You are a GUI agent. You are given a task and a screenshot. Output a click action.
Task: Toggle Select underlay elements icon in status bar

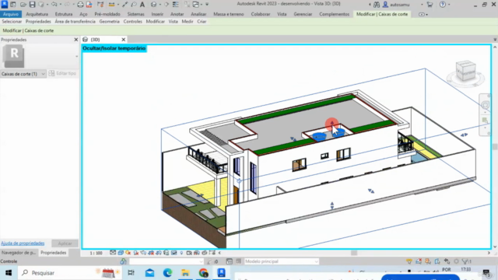tap(419, 261)
